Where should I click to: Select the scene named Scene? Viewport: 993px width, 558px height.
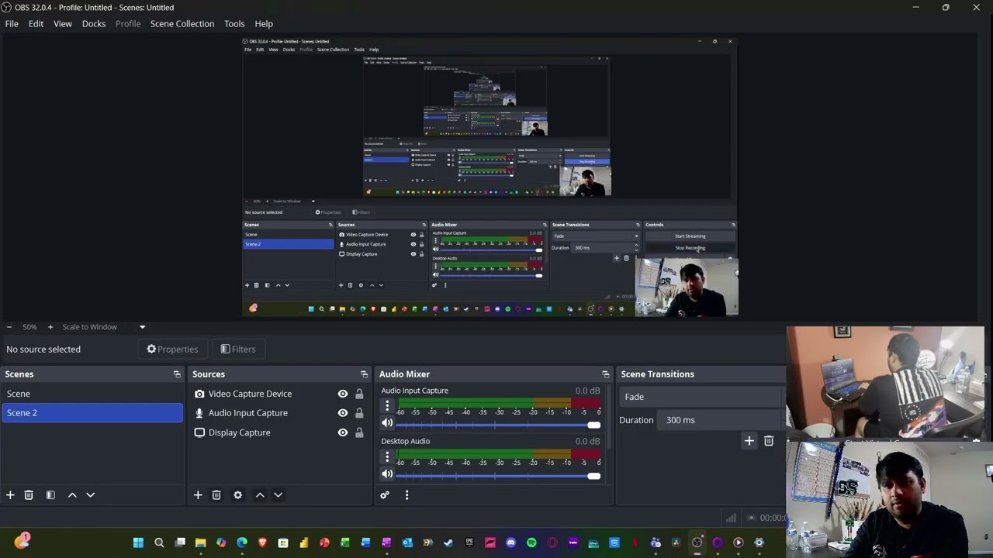coord(92,394)
